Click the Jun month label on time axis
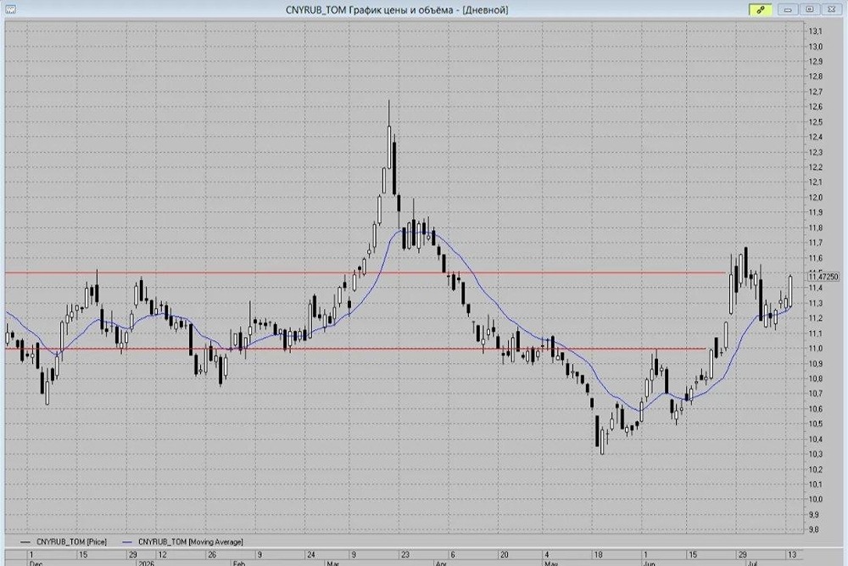848x566 pixels. click(x=649, y=563)
